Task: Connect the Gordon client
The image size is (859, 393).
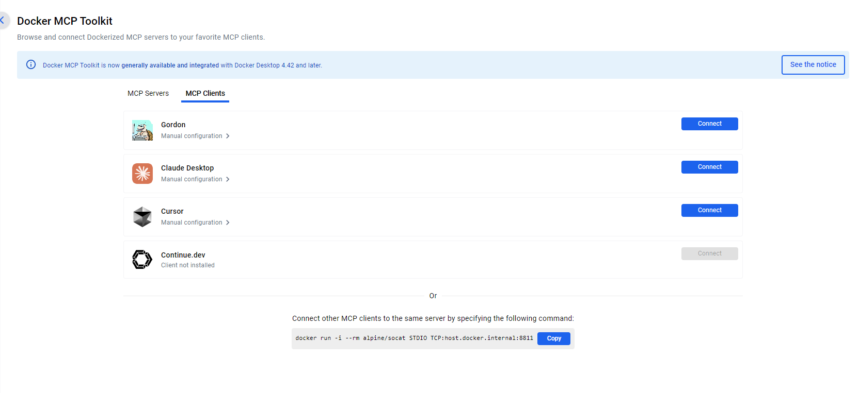Action: click(x=709, y=124)
